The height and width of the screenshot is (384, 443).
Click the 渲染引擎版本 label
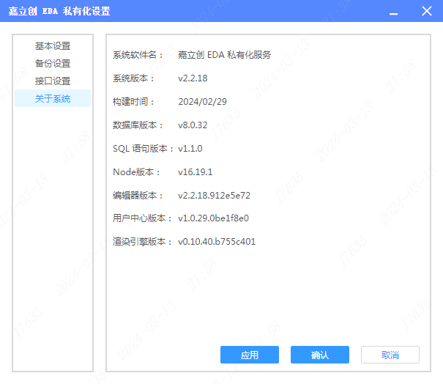tap(142, 242)
